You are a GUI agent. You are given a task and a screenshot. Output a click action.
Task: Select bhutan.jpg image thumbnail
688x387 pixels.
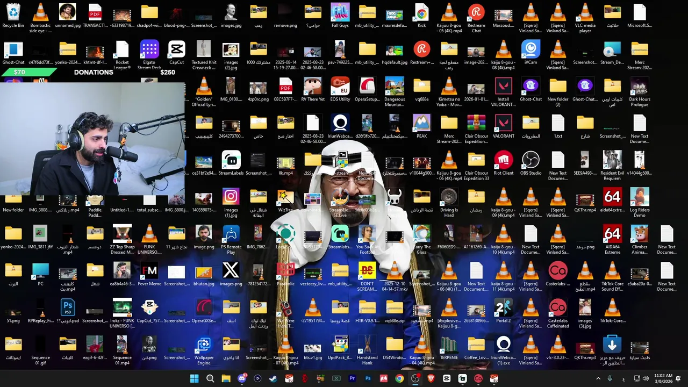[x=204, y=274]
